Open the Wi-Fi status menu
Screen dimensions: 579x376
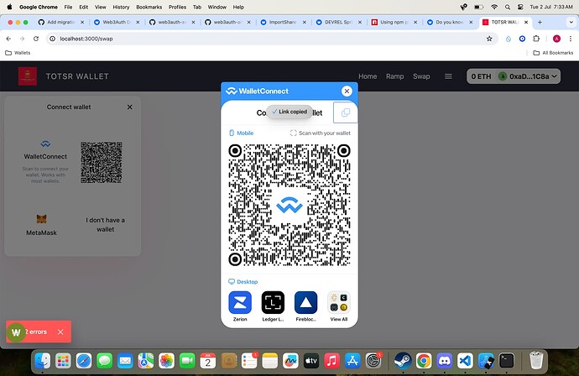[x=494, y=7]
